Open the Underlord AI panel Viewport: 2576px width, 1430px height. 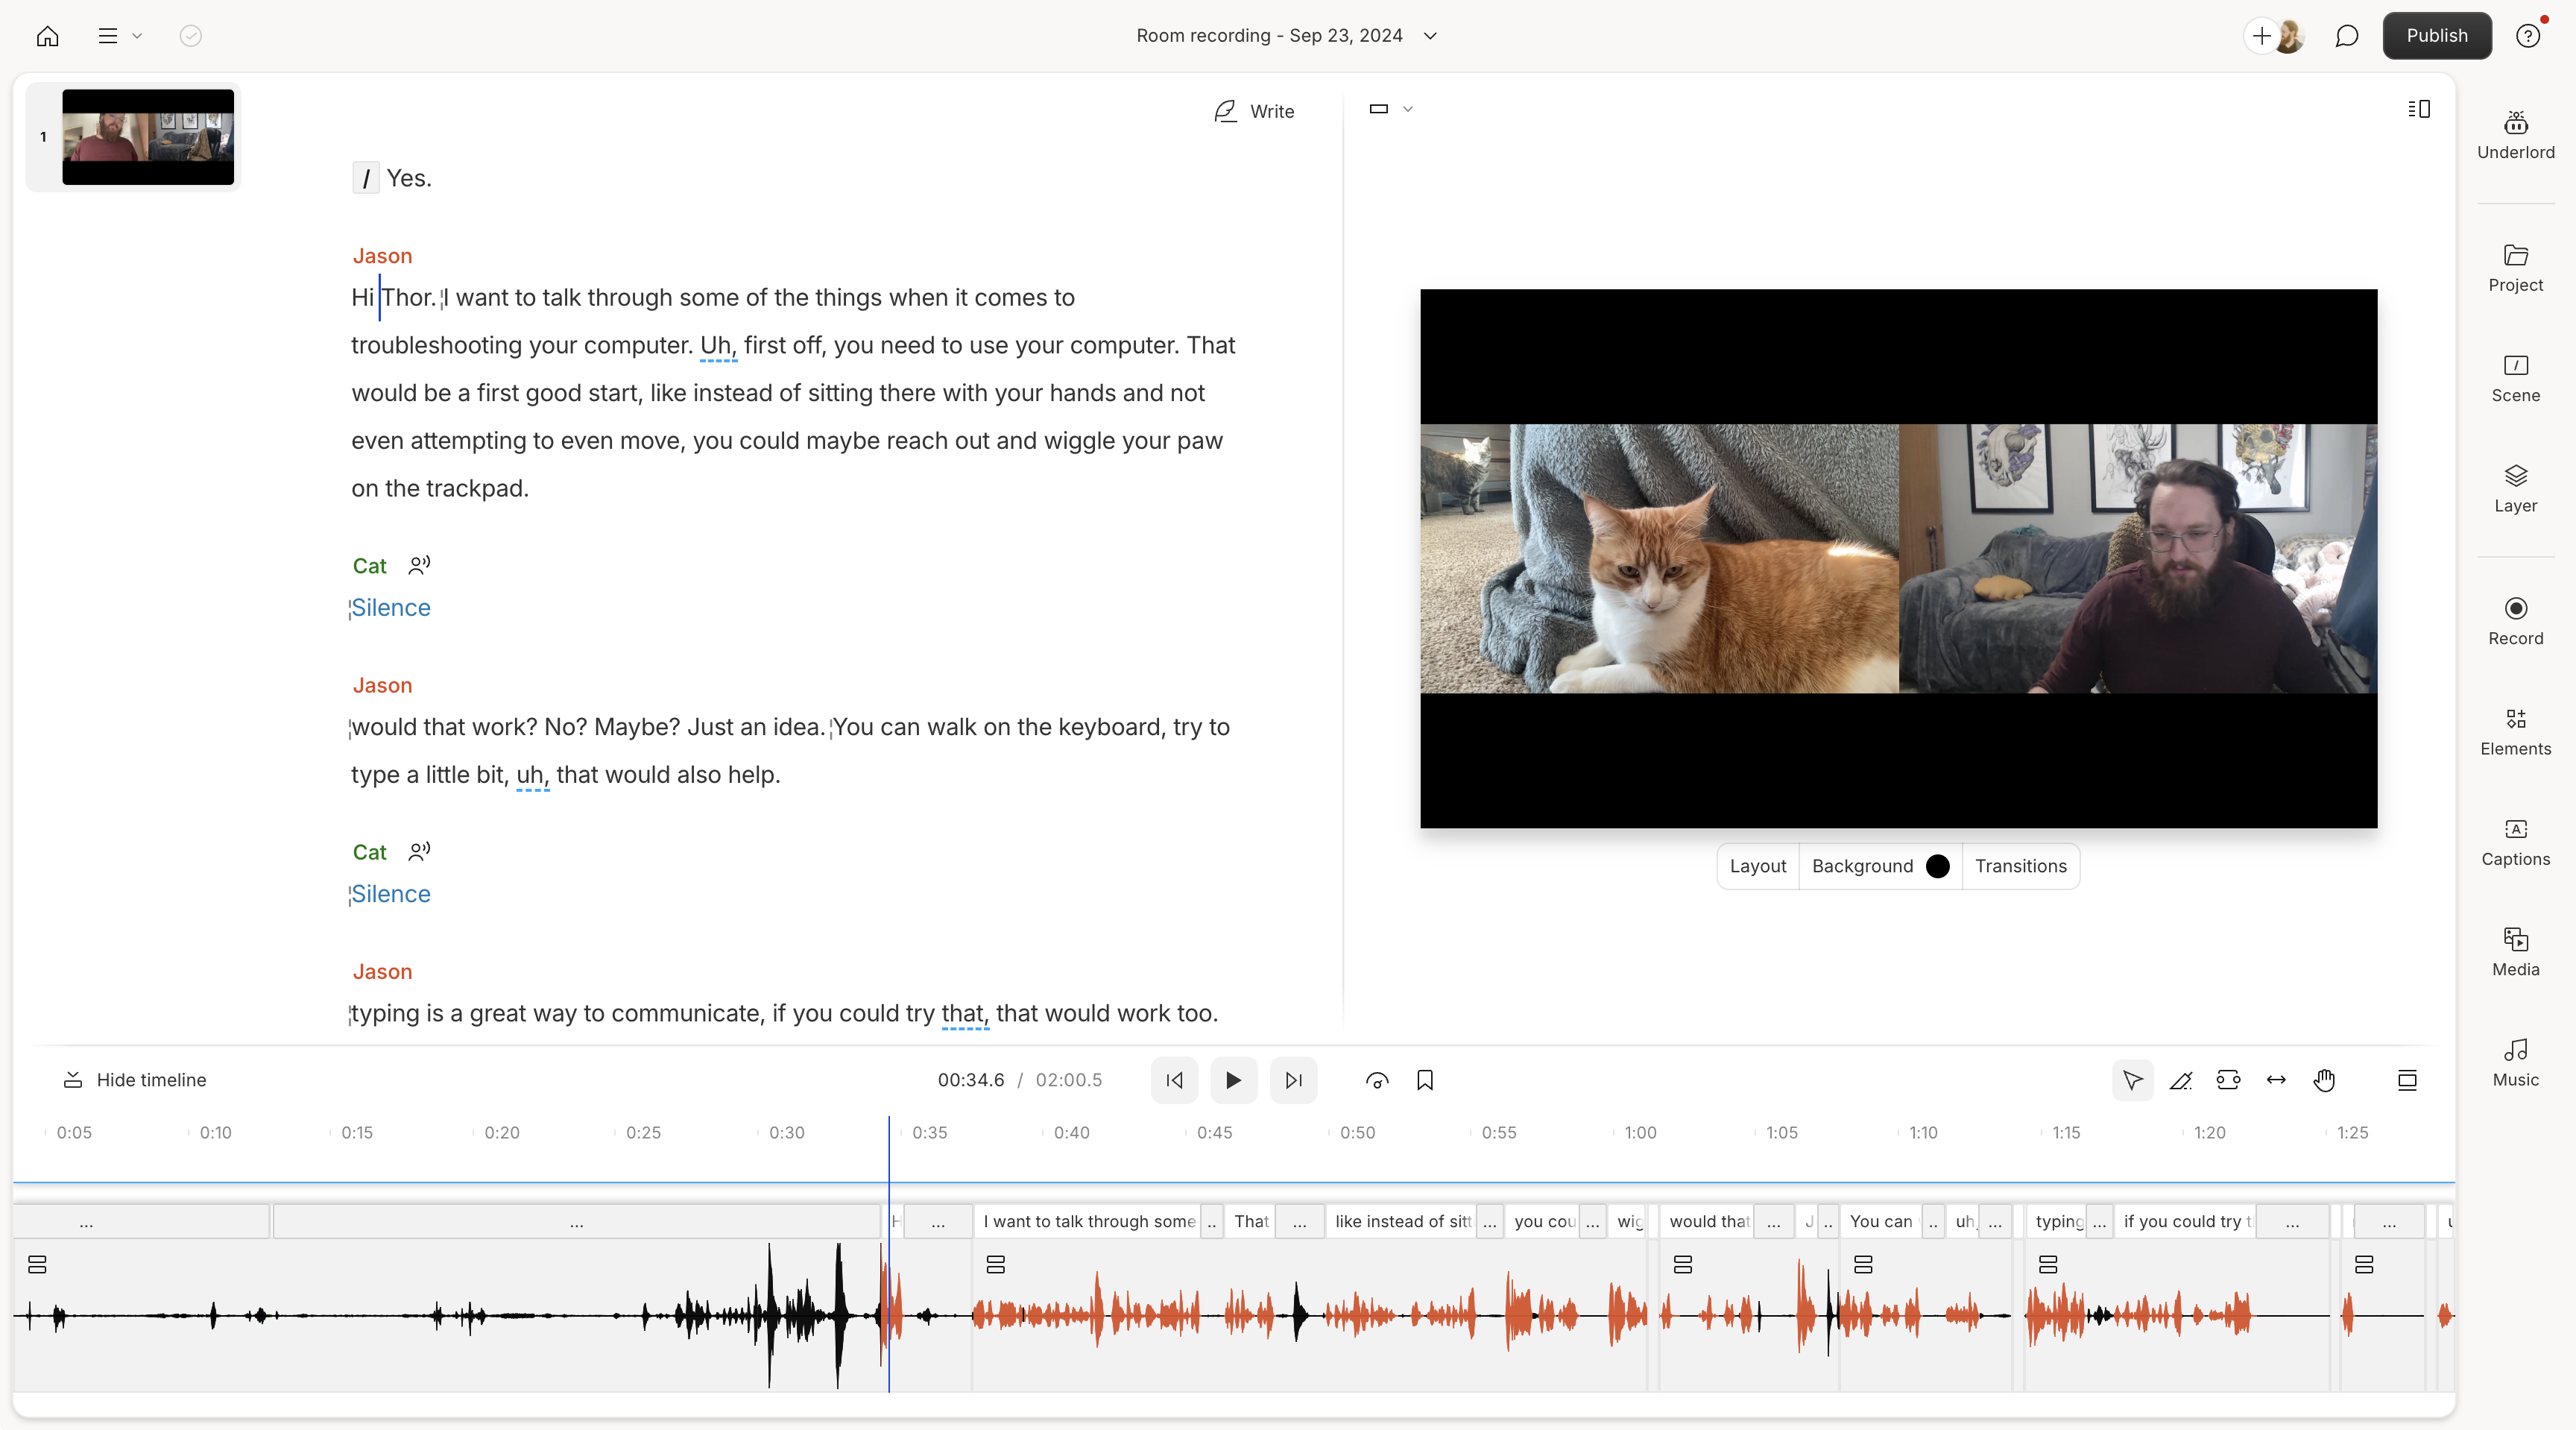2515,135
